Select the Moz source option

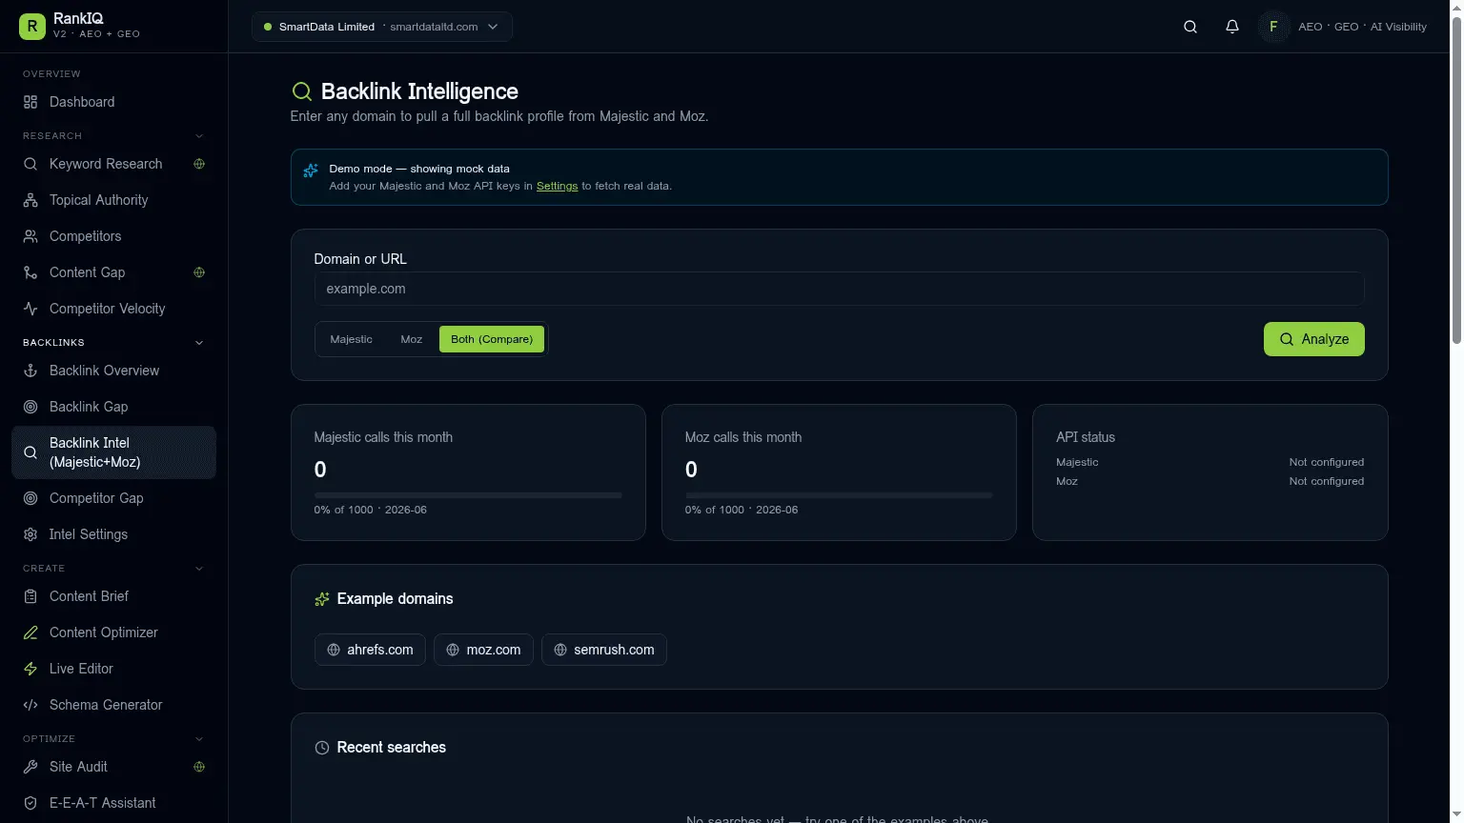tap(412, 339)
